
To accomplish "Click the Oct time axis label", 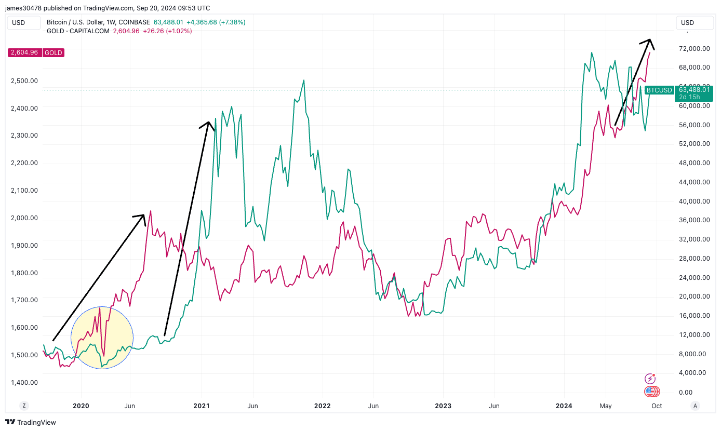I will [657, 406].
